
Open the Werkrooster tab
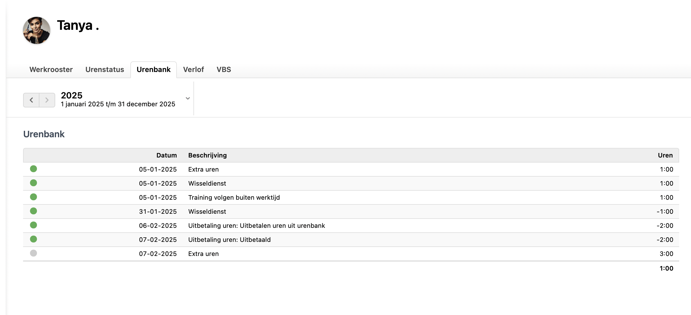pyautogui.click(x=51, y=69)
